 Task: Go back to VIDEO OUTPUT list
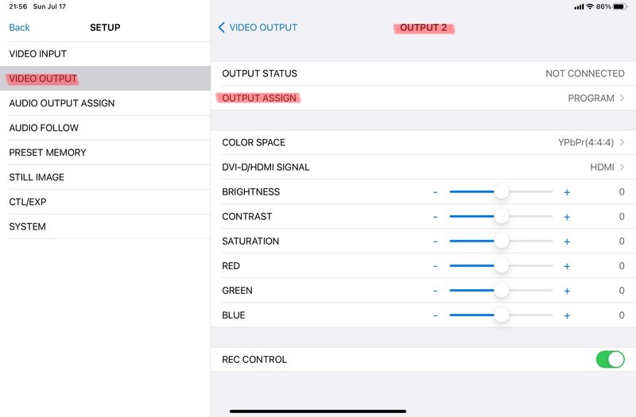[258, 28]
